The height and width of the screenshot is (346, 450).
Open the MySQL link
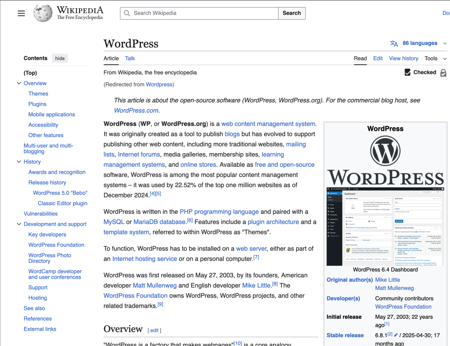[x=114, y=222]
